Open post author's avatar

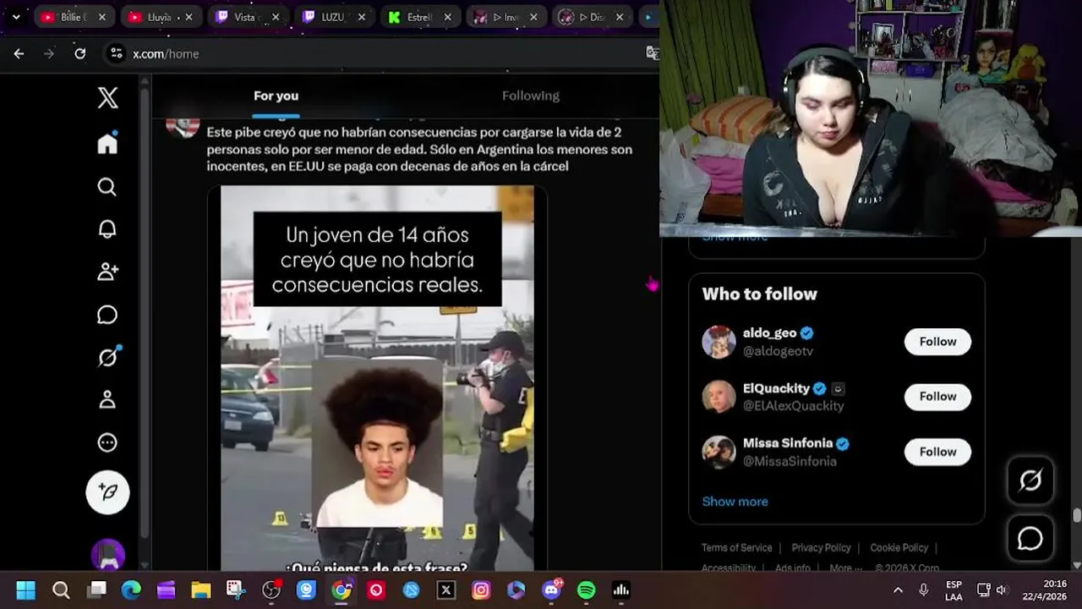pos(183,128)
